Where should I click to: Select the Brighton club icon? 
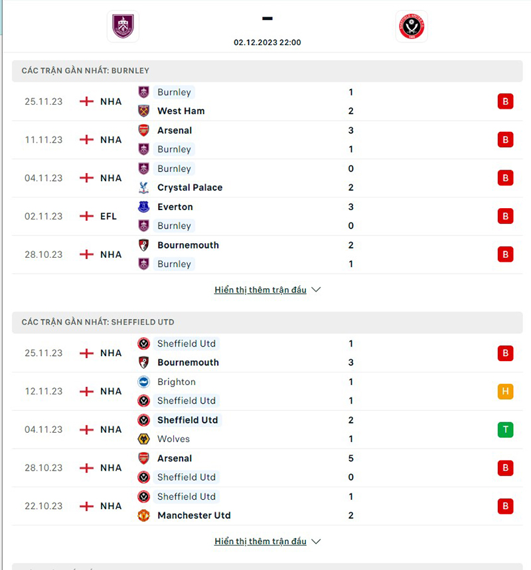[x=143, y=382]
